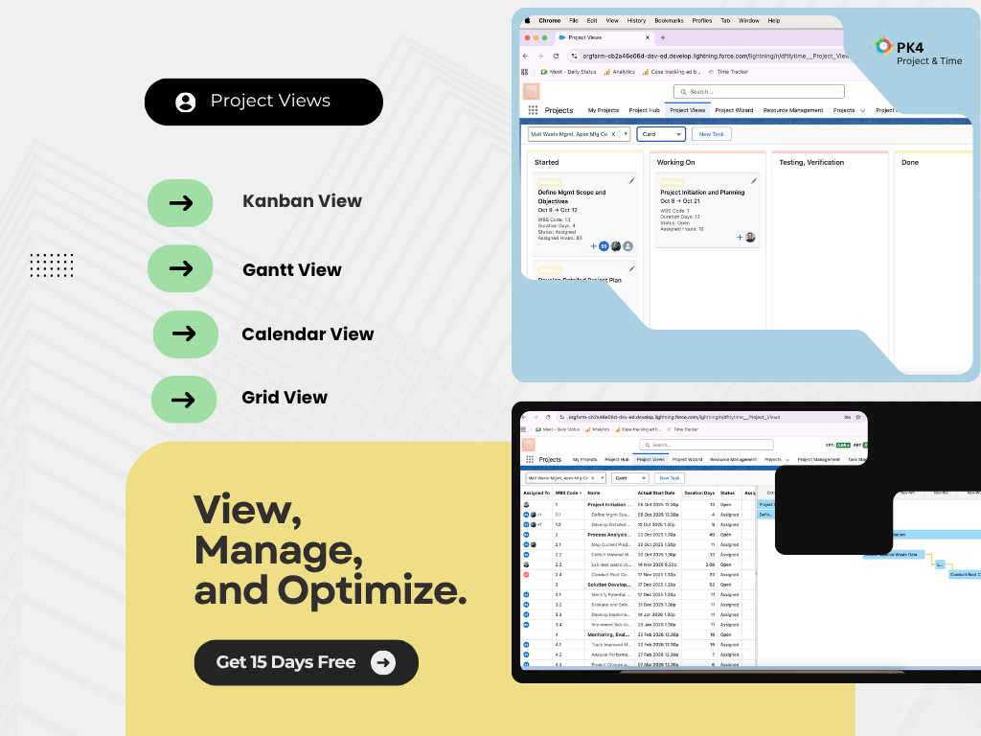Open the Card view type dropdown
Image resolution: width=981 pixels, height=736 pixels.
tap(661, 134)
